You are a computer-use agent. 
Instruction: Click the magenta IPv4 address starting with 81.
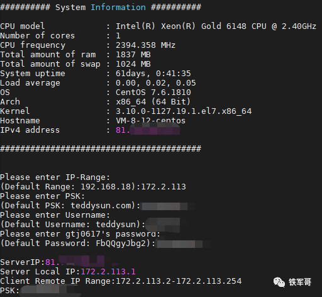tap(148, 130)
